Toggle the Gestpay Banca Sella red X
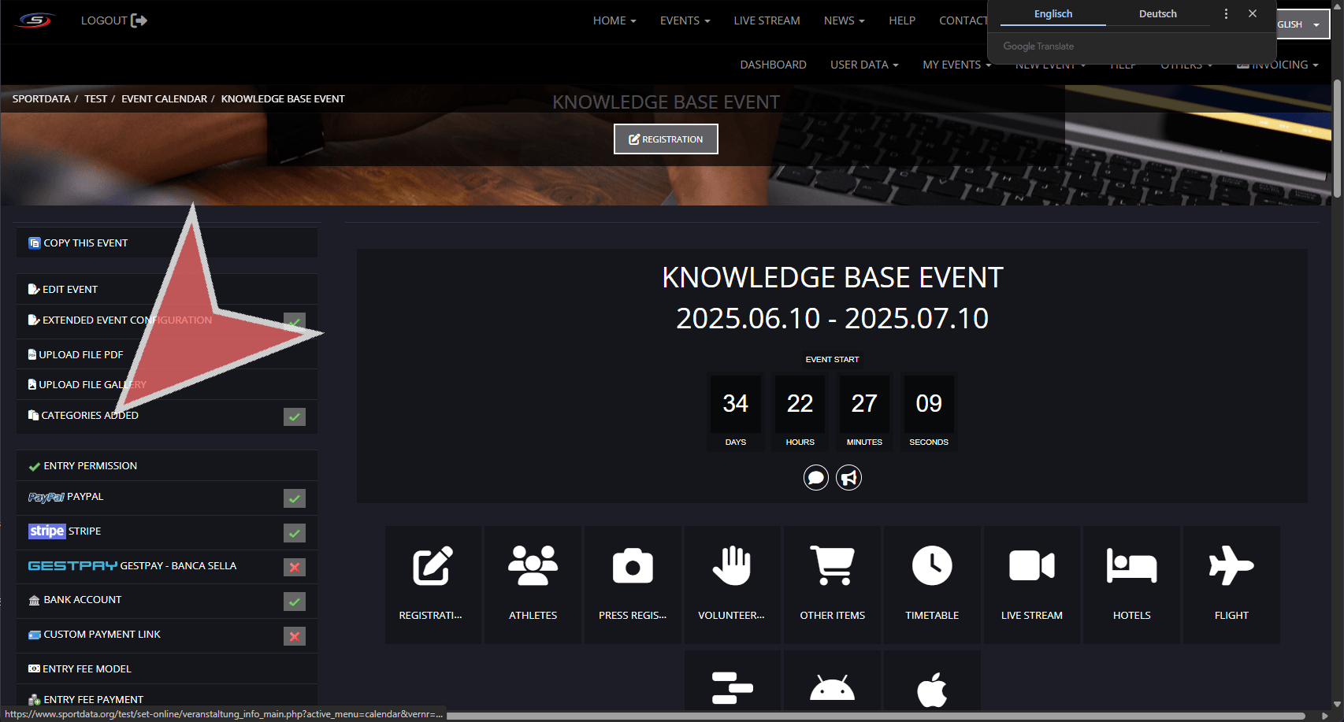The image size is (1344, 722). click(x=295, y=567)
